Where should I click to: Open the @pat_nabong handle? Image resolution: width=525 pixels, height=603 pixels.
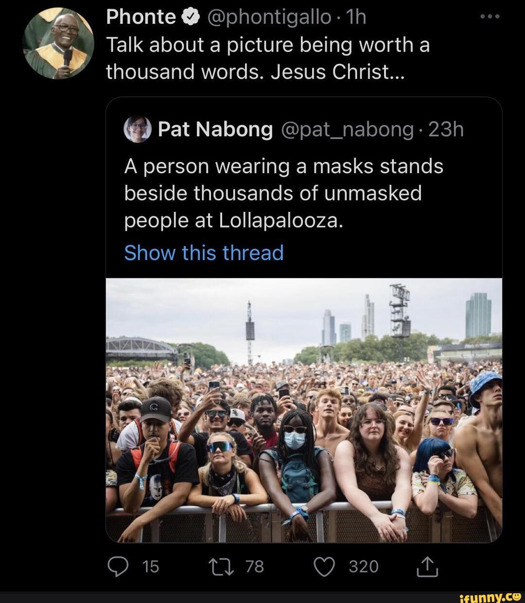click(x=347, y=130)
